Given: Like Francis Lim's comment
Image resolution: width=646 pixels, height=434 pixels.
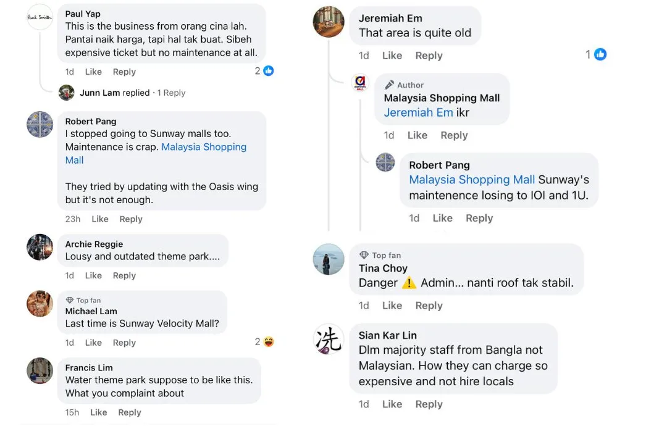Looking at the screenshot, I should click(99, 412).
